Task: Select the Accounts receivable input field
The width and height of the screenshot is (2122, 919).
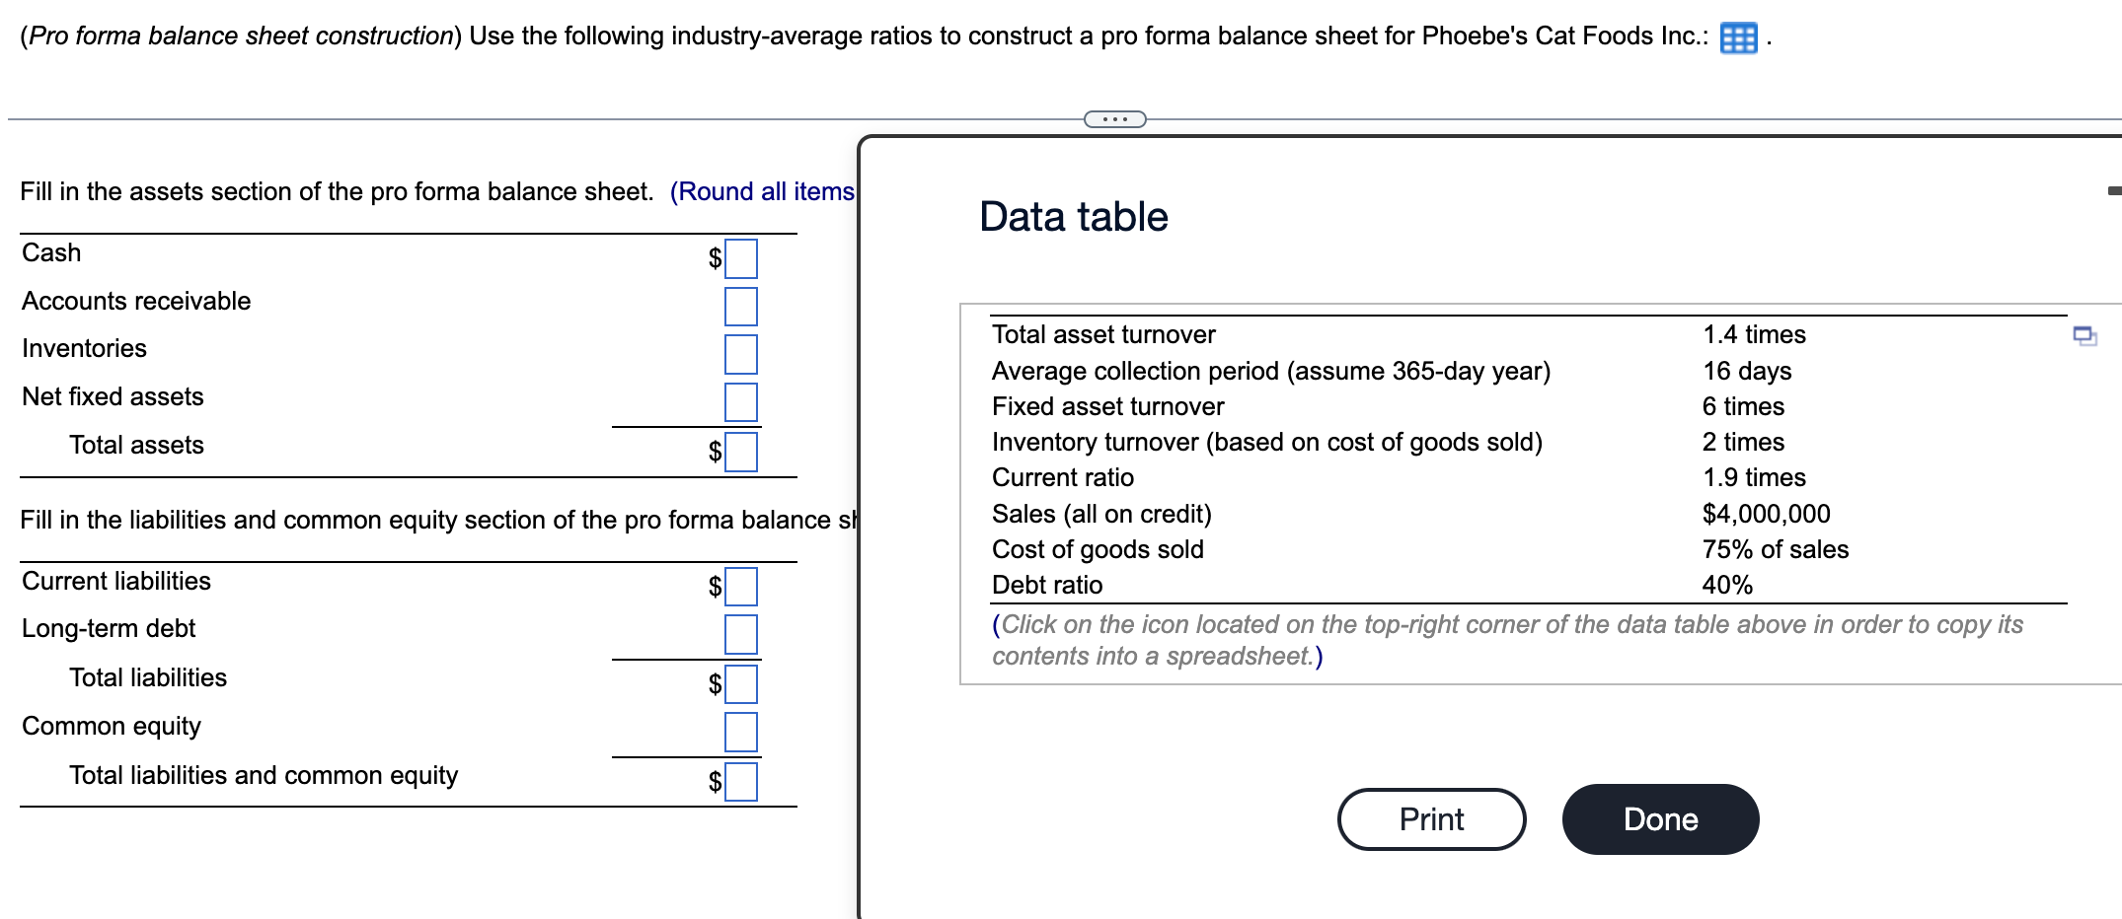Action: tap(740, 307)
